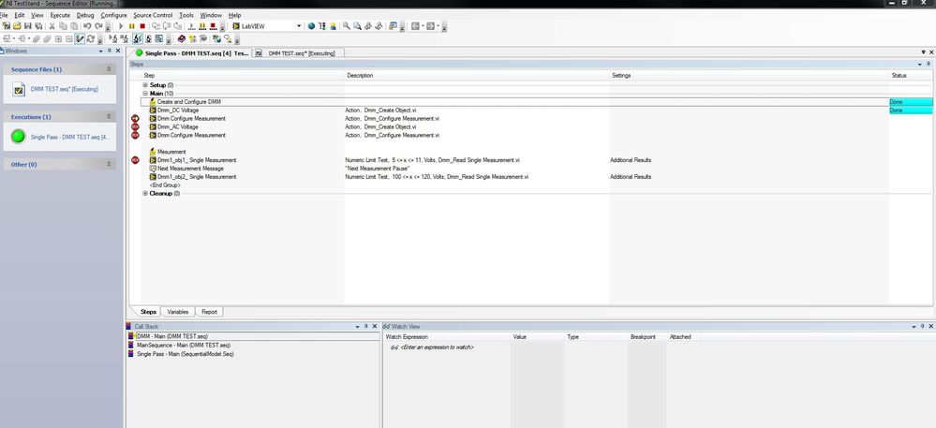Click the Settings column header
The height and width of the screenshot is (428, 936).
[621, 76]
